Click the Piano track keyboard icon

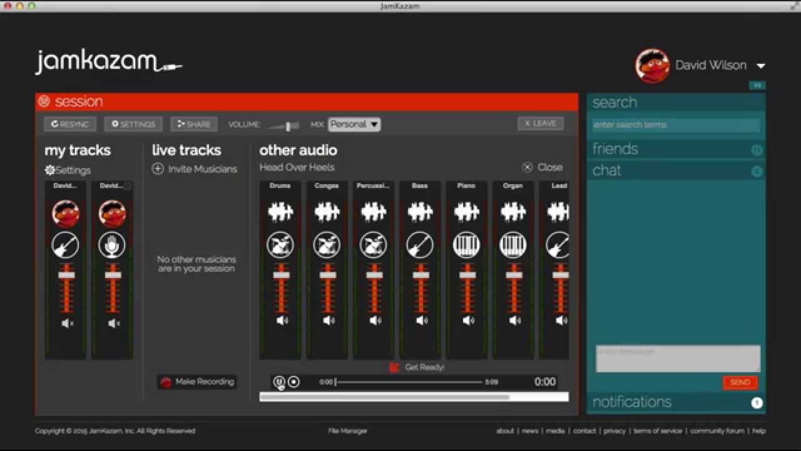[466, 245]
